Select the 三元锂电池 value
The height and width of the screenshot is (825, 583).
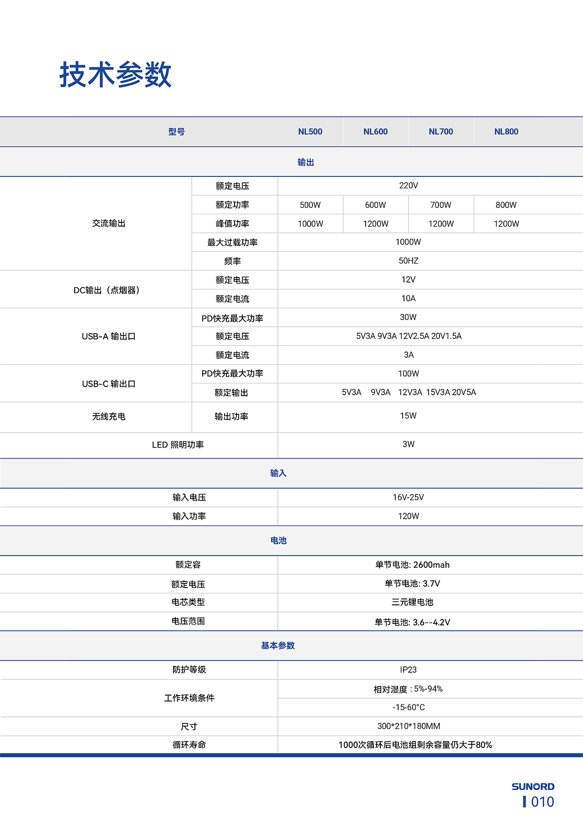(412, 602)
